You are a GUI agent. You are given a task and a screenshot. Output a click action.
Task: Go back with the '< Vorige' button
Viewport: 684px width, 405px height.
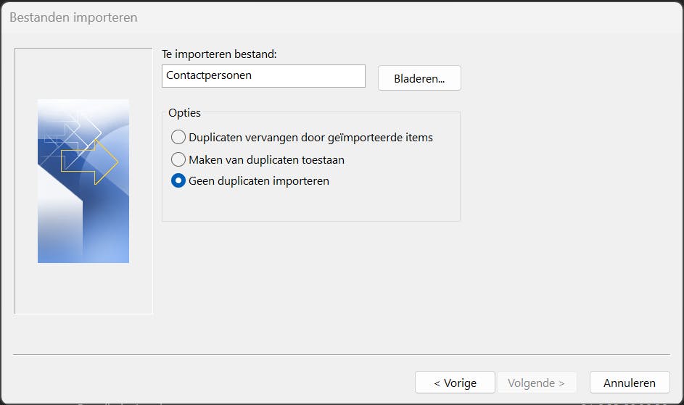pyautogui.click(x=455, y=383)
